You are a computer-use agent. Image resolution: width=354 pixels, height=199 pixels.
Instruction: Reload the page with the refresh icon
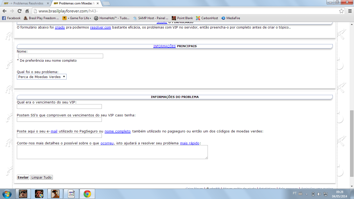[x=19, y=11]
